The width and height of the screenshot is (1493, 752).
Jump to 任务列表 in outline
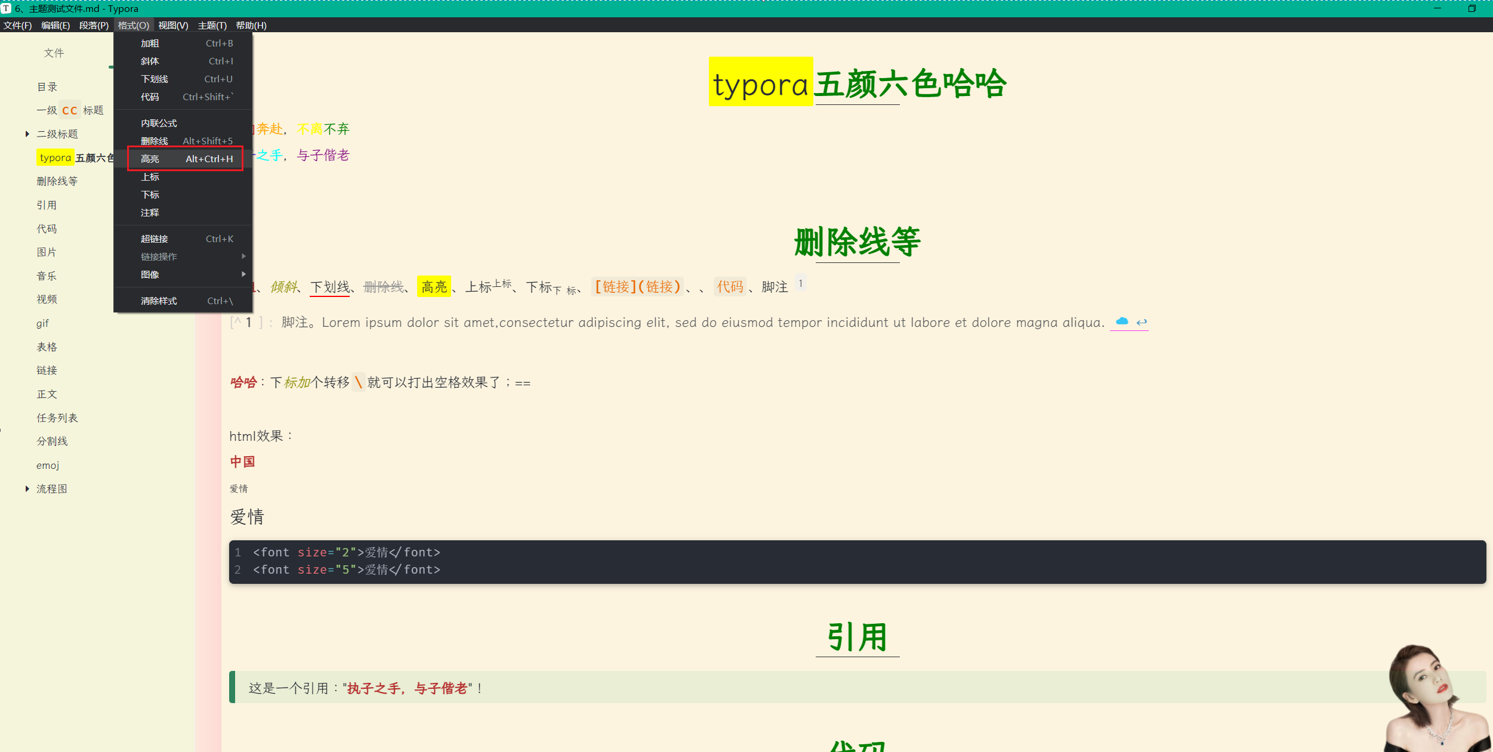(x=57, y=418)
